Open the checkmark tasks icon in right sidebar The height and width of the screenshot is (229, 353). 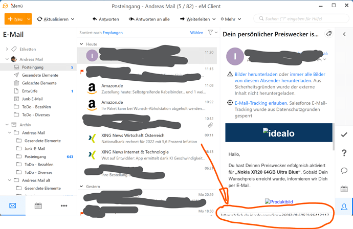[344, 135]
